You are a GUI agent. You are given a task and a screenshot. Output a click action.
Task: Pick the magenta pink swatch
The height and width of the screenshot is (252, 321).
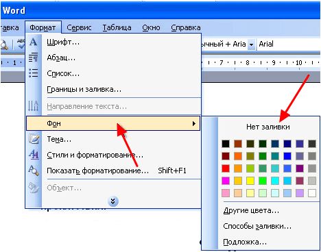click(x=226, y=181)
